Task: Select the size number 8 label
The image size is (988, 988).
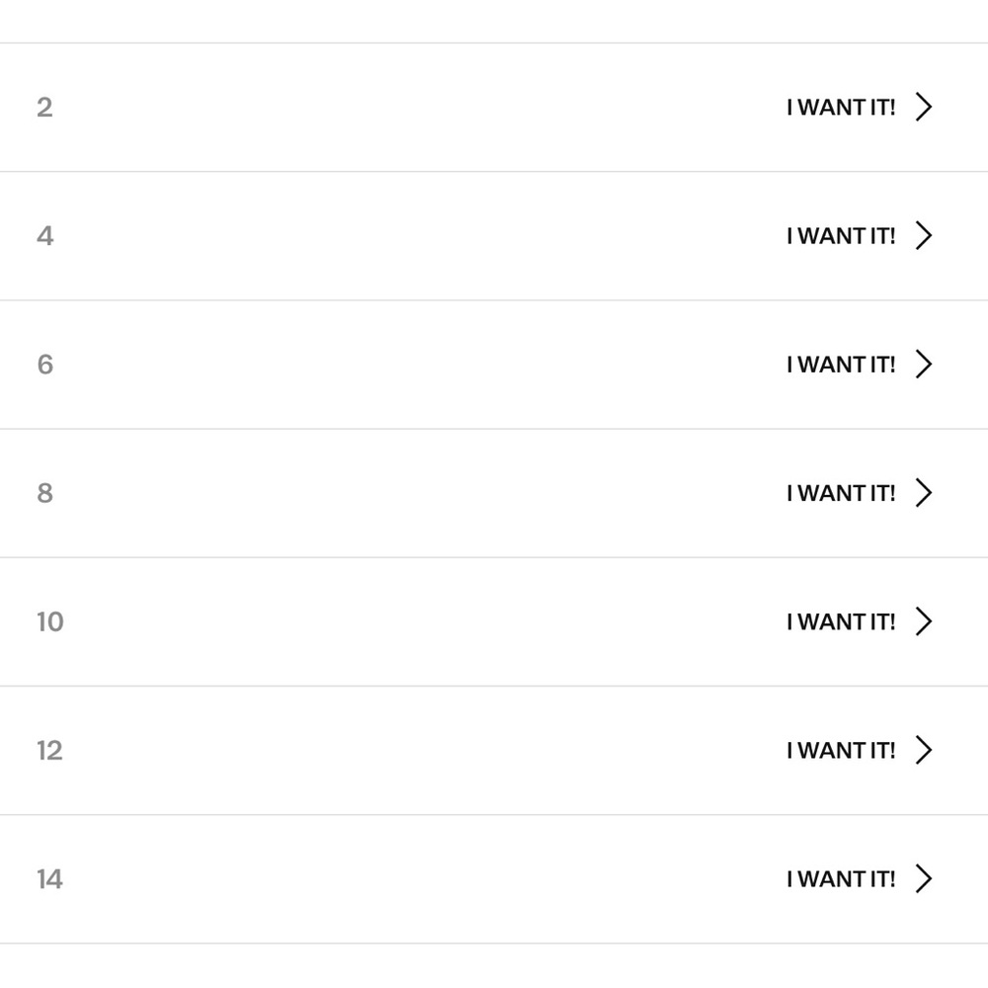Action: pos(44,493)
